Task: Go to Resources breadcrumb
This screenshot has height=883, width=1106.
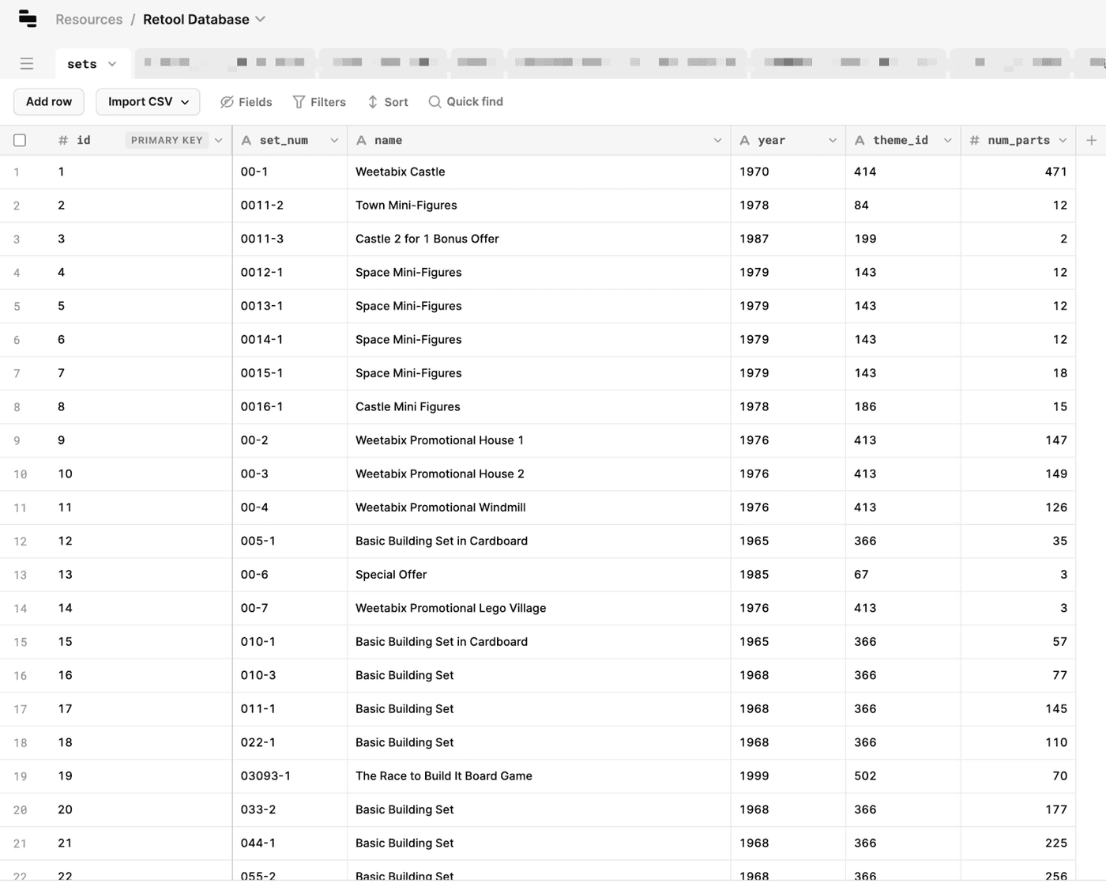Action: 88,19
